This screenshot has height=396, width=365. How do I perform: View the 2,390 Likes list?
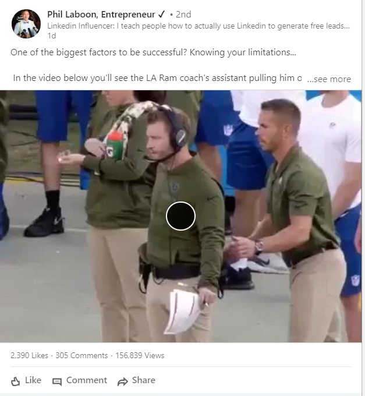tap(29, 355)
